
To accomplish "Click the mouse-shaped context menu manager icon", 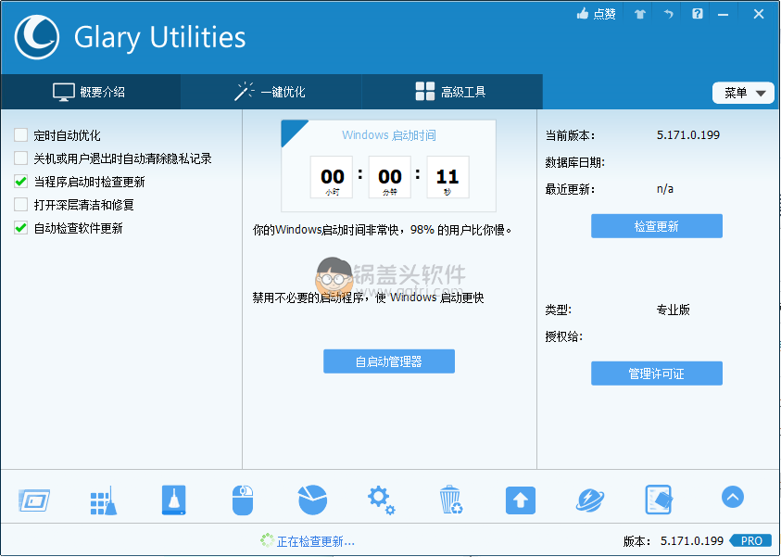I will point(243,500).
